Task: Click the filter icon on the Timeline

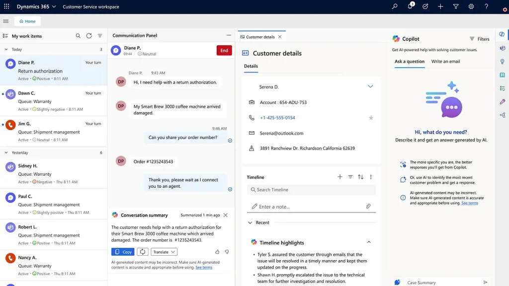Action: (350, 177)
